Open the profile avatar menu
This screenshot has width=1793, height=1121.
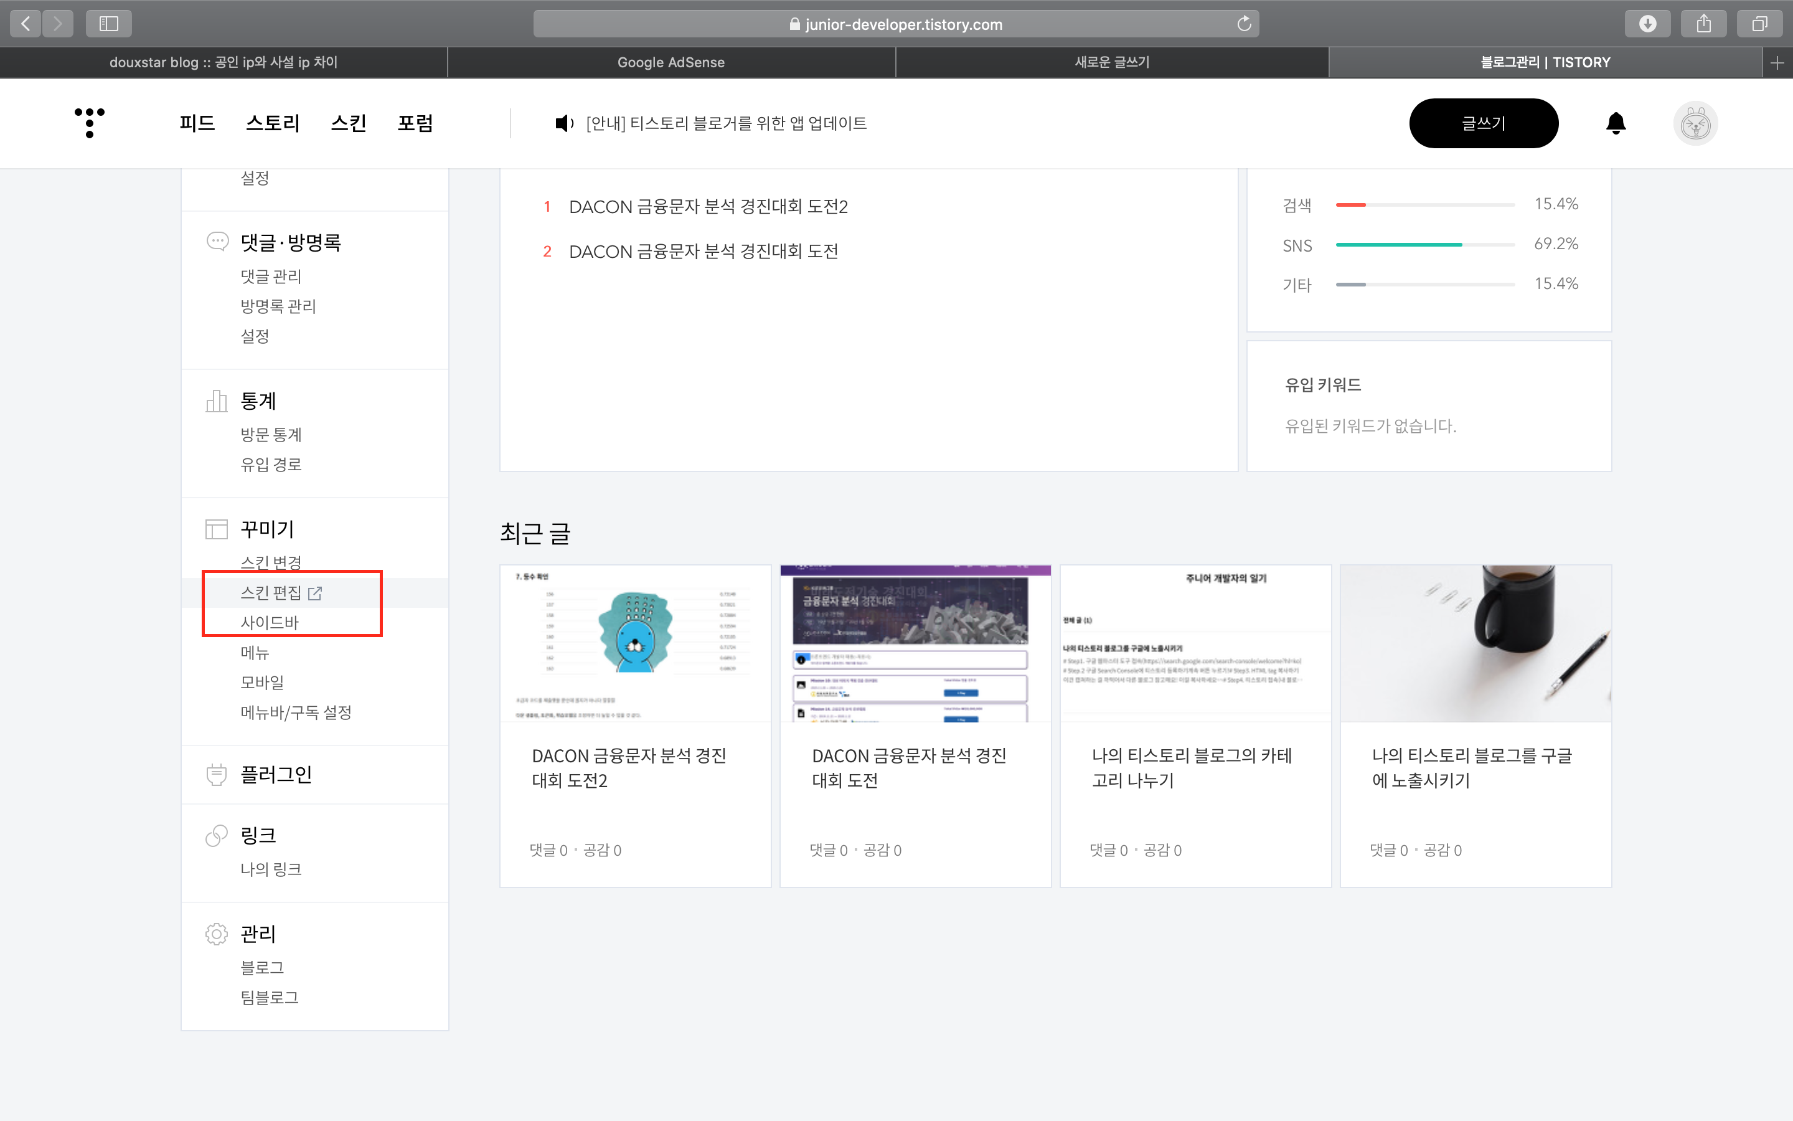click(1695, 123)
